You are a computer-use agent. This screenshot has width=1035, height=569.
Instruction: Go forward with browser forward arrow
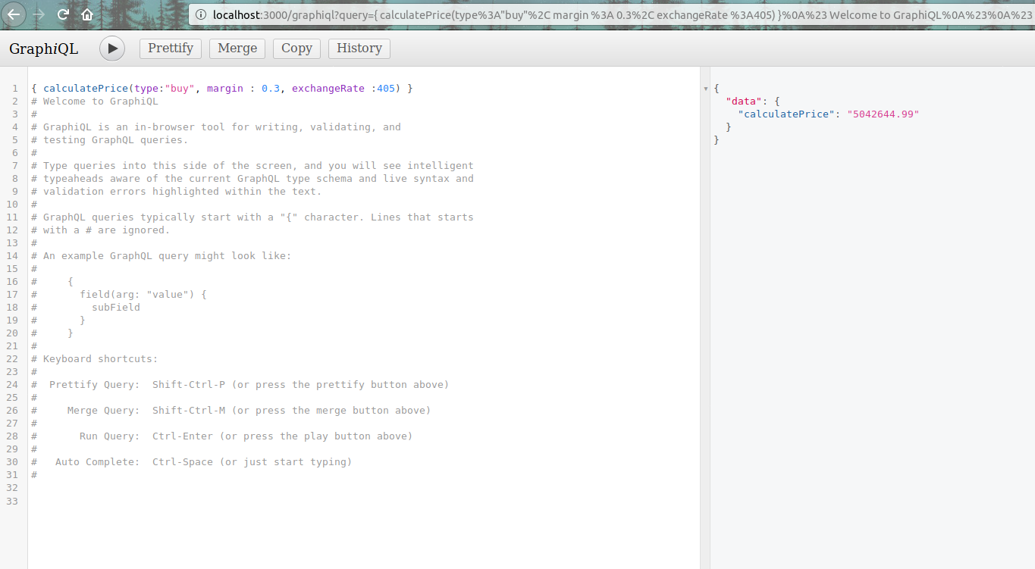click(x=39, y=14)
